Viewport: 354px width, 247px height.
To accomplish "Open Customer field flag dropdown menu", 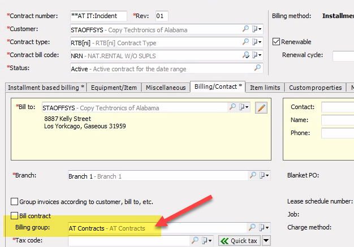I will 257,29.
